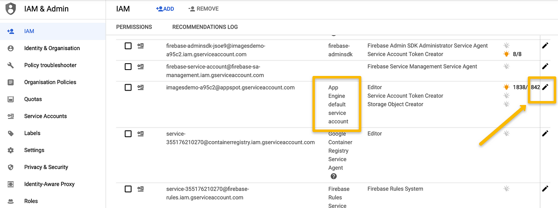Edit App Engine default service account
The width and height of the screenshot is (558, 208).
click(545, 87)
